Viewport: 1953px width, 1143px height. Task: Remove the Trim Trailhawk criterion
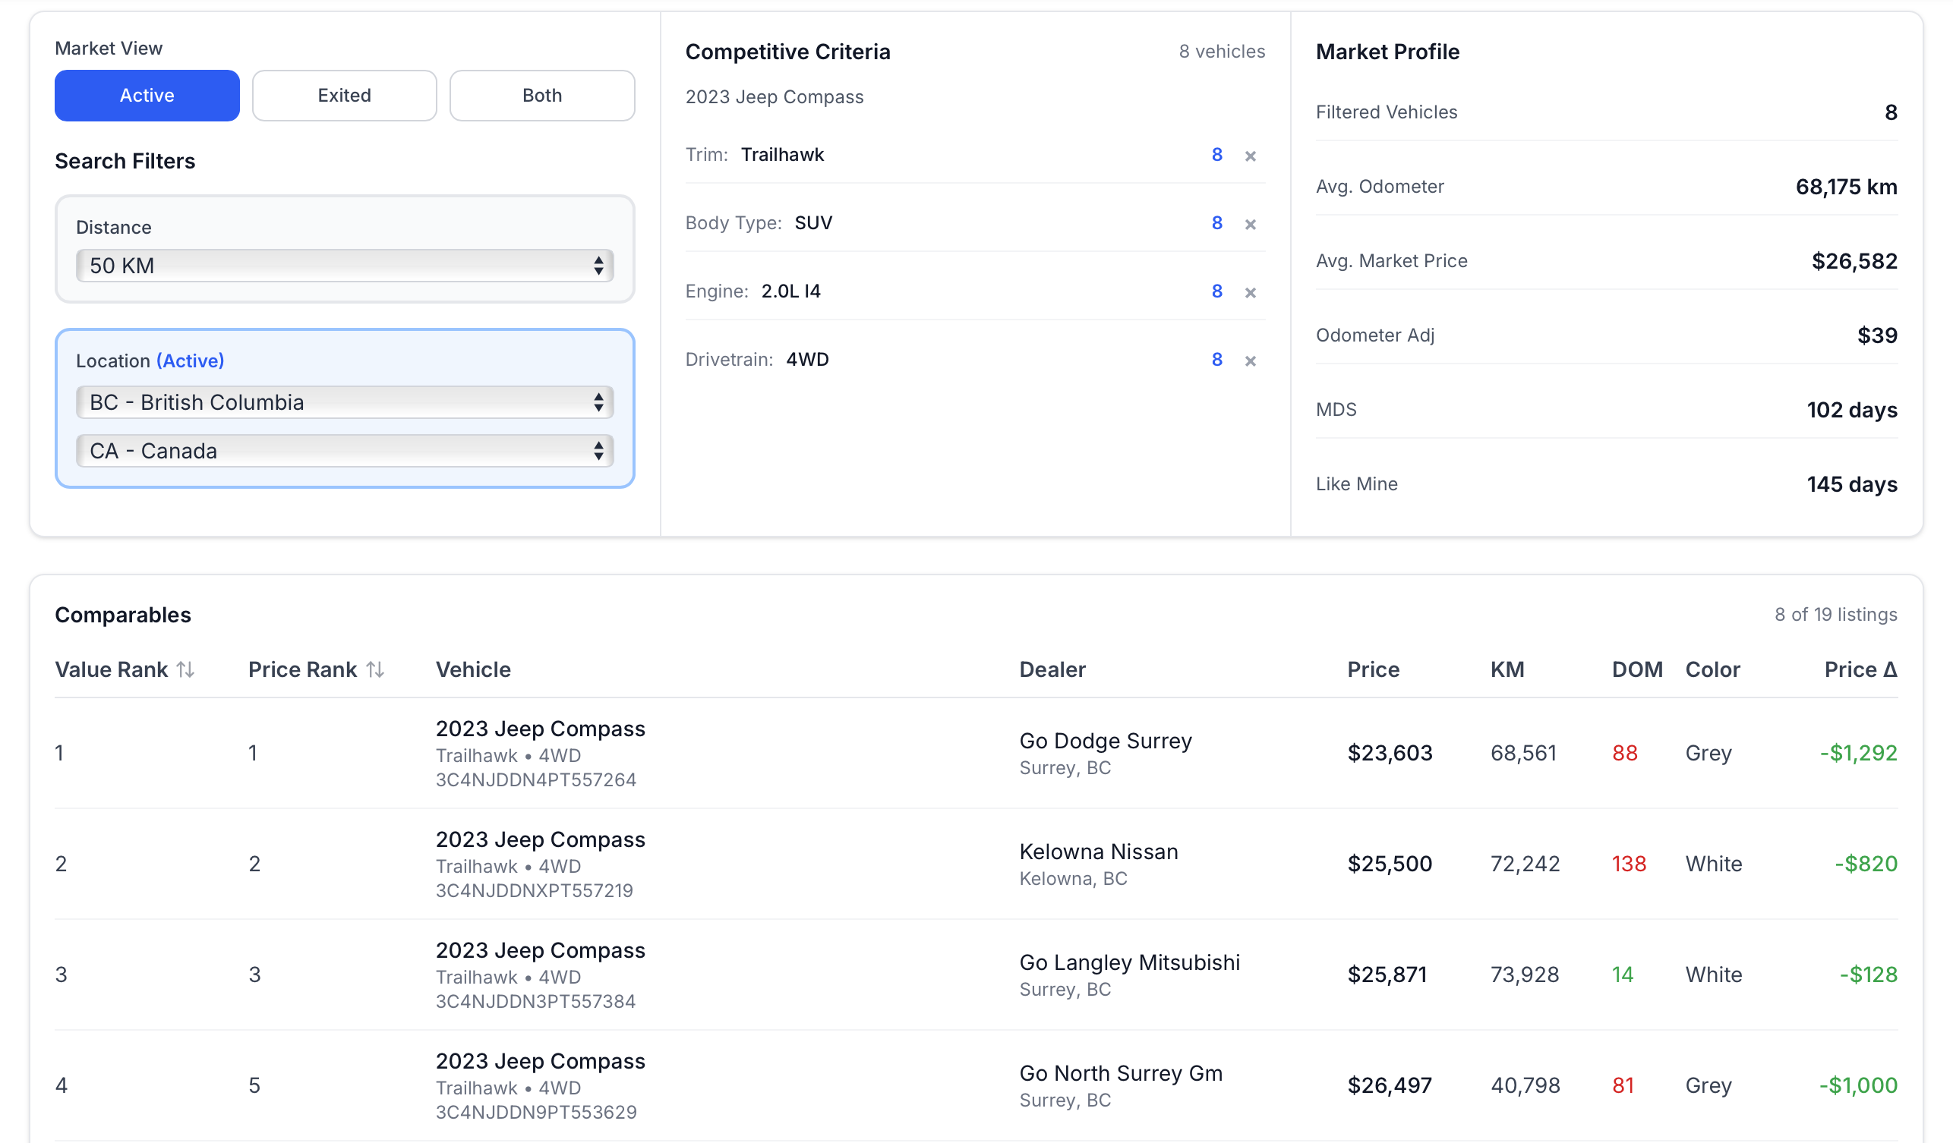pyautogui.click(x=1250, y=156)
